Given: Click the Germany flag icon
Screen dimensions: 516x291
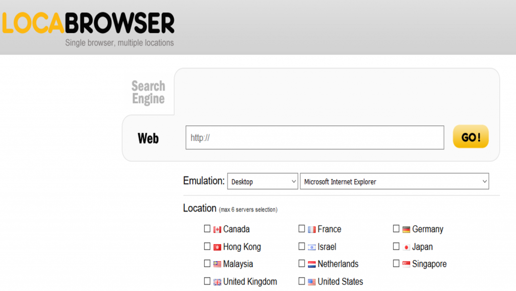Looking at the screenshot, I should click(x=405, y=229).
